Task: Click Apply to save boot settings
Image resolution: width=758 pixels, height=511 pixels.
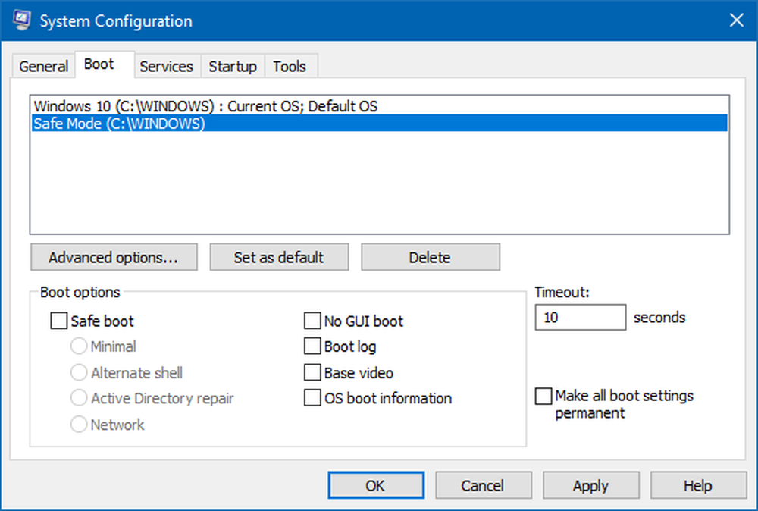Action: [590, 486]
